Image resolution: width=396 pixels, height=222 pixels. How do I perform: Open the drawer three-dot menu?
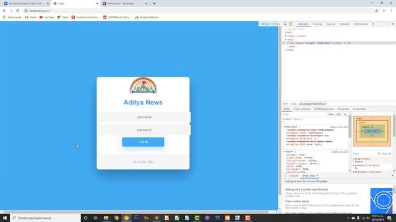click(285, 176)
